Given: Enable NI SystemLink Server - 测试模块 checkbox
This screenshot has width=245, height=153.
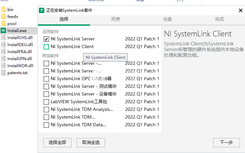Looking at the screenshot, I should pyautogui.click(x=46, y=87).
